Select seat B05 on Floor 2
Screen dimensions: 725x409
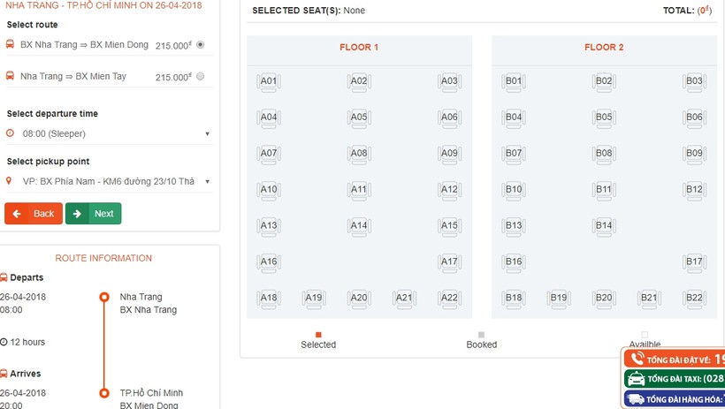604,118
